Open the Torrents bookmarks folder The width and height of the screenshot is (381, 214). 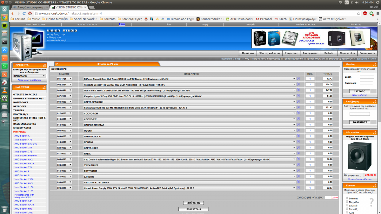(x=108, y=19)
